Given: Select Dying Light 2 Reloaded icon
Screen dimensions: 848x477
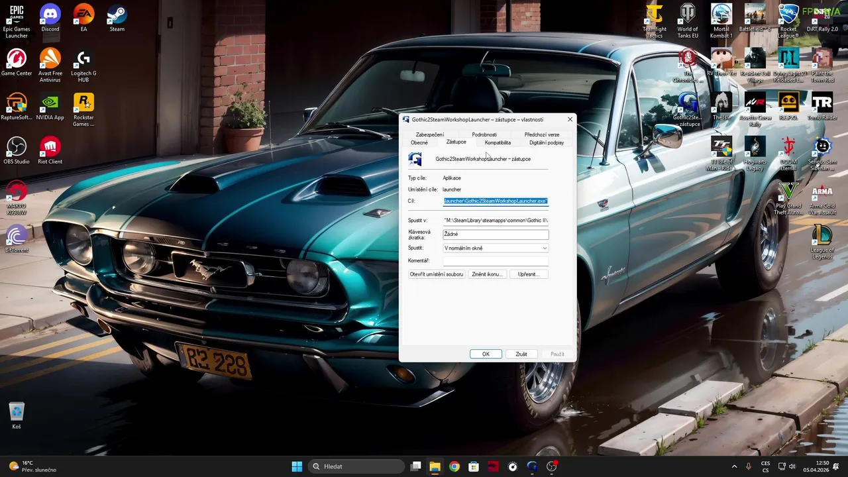Looking at the screenshot, I should tap(788, 66).
